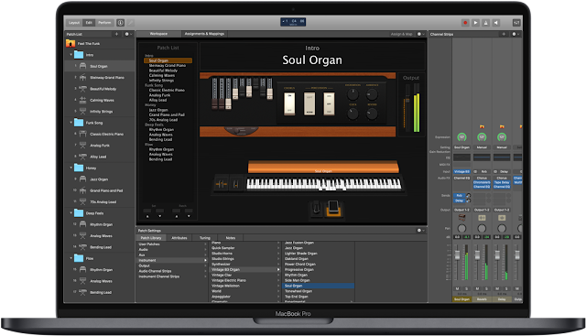The image size is (586, 336).
Task: Collapse the Intro folder in Patch List
Action: click(x=71, y=55)
